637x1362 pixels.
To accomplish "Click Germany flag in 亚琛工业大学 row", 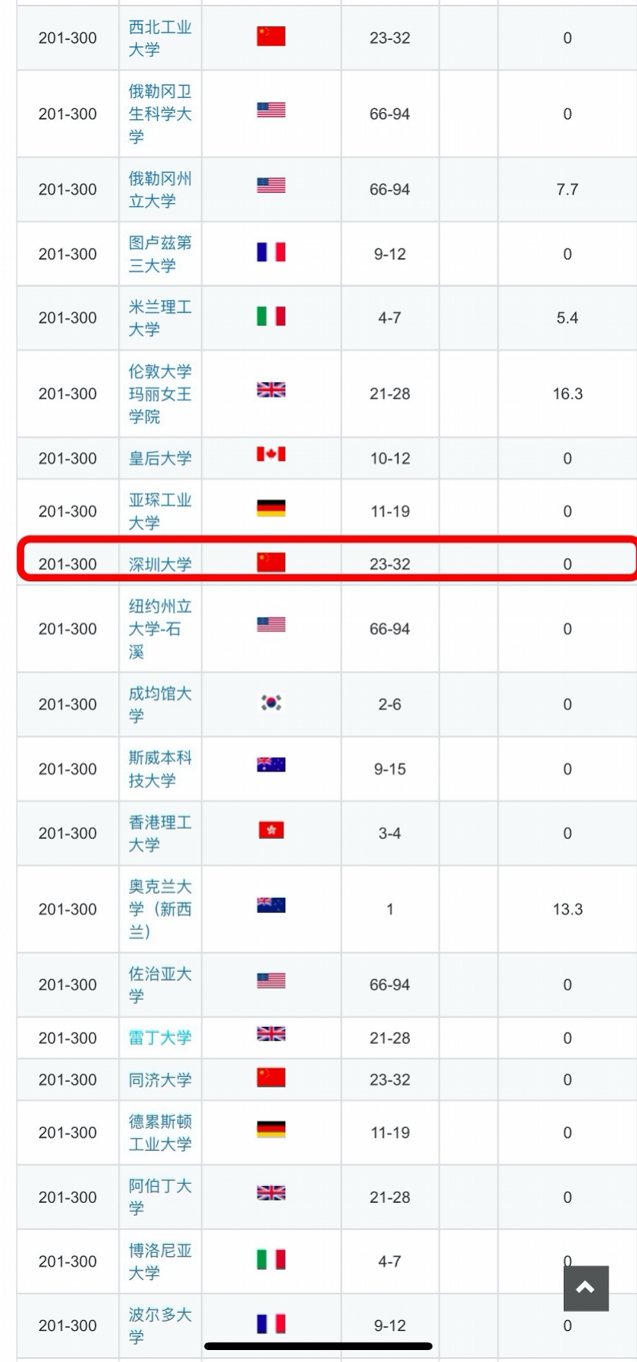I will tap(271, 508).
